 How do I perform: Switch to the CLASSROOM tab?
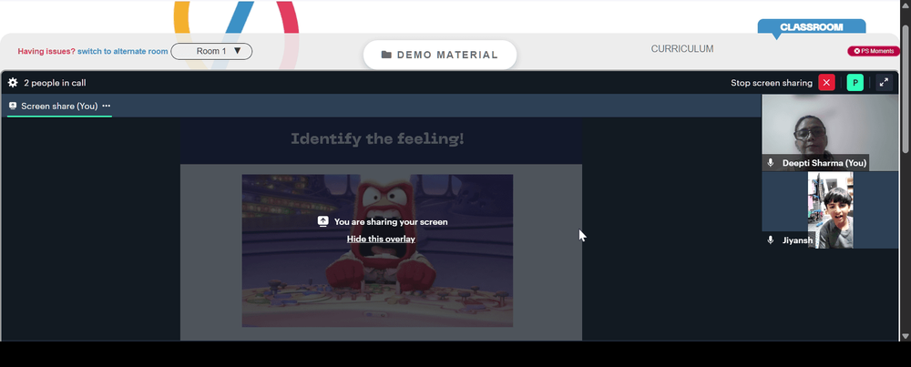click(811, 27)
